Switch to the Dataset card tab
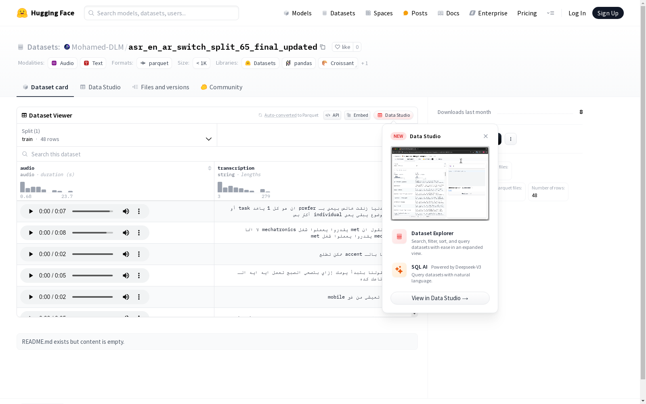646x404 pixels. point(45,87)
